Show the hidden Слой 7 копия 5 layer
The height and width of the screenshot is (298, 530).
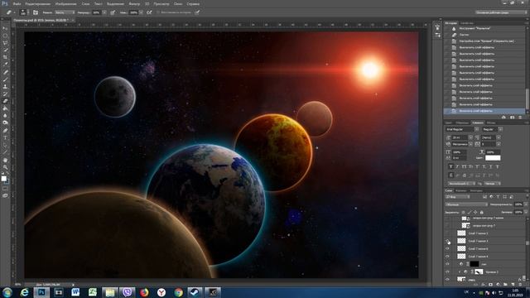point(447,233)
